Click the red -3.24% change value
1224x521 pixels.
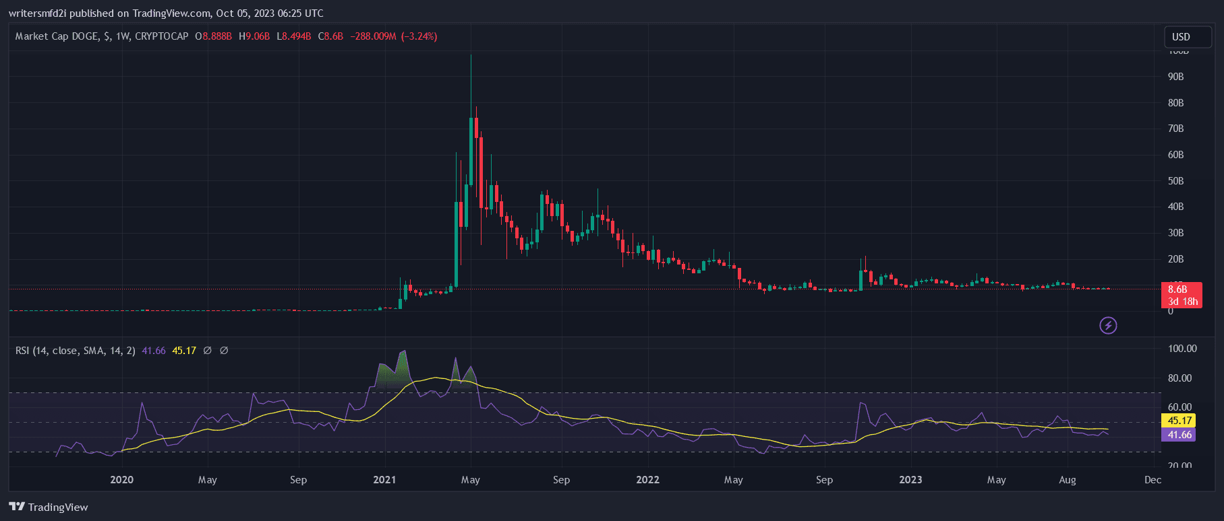[419, 36]
